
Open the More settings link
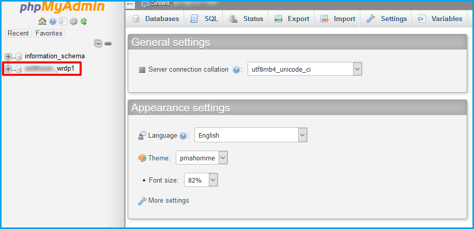(x=168, y=200)
